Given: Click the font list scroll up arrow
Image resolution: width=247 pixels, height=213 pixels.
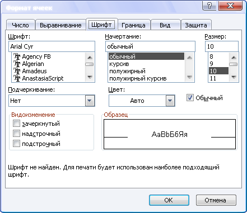Looking at the screenshot, I should coord(90,58).
